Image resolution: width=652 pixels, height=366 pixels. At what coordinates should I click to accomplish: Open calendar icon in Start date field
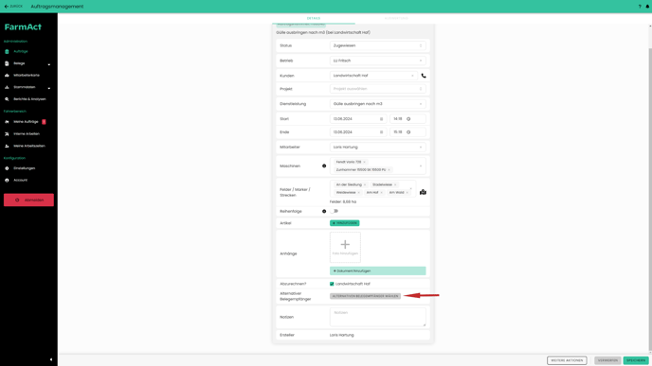click(x=381, y=119)
